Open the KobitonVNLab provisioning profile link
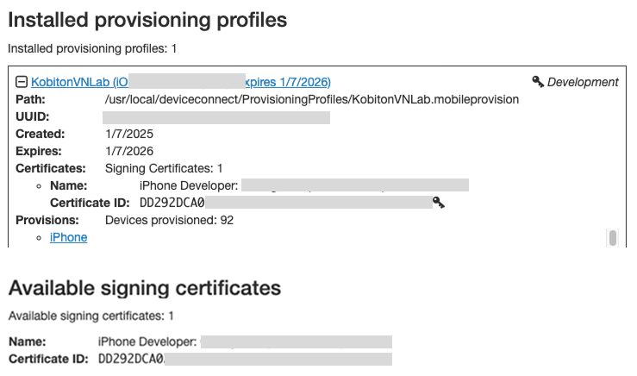Screen dimensions: 637x376 point(181,82)
